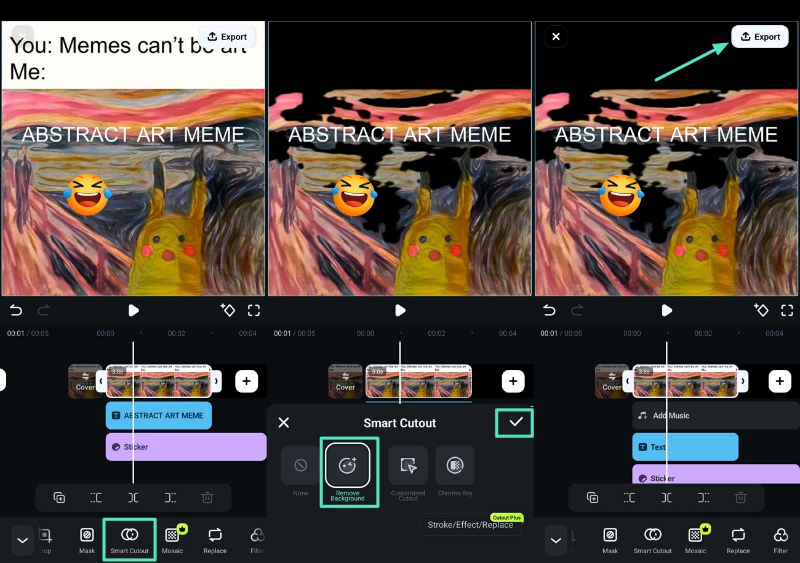Viewport: 800px width, 563px height.
Task: Open the Cover thumbnail on the left screen
Action: tap(85, 381)
